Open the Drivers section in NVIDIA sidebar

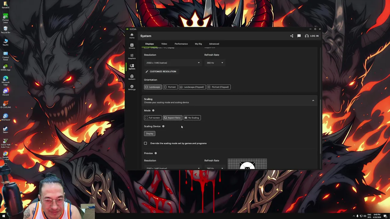click(132, 46)
